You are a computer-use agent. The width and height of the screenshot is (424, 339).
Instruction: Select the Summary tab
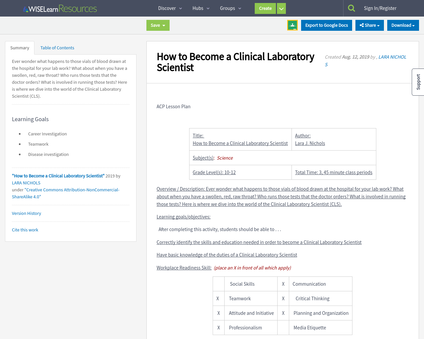click(x=19, y=48)
